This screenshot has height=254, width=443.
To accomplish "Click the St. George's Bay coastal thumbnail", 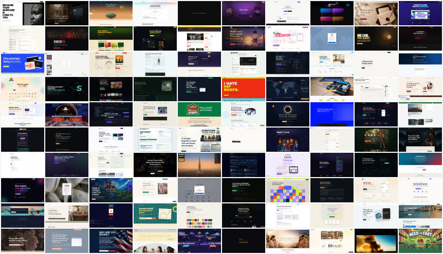I will click(420, 215).
